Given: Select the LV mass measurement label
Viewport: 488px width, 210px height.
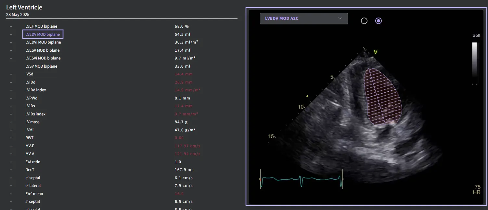Looking at the screenshot, I should point(32,122).
